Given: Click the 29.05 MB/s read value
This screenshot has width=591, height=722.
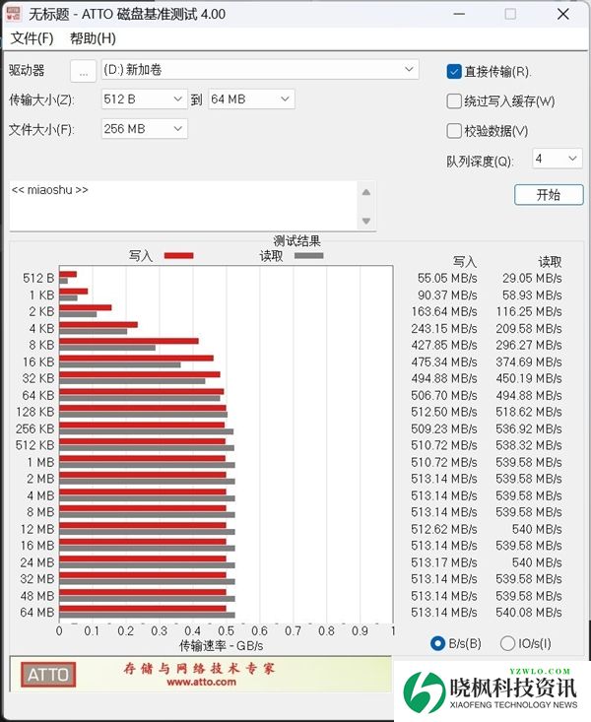Looking at the screenshot, I should point(532,279).
